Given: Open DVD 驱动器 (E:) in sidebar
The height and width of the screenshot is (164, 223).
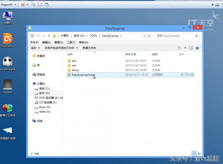Looking at the screenshot, I should [x=49, y=98].
